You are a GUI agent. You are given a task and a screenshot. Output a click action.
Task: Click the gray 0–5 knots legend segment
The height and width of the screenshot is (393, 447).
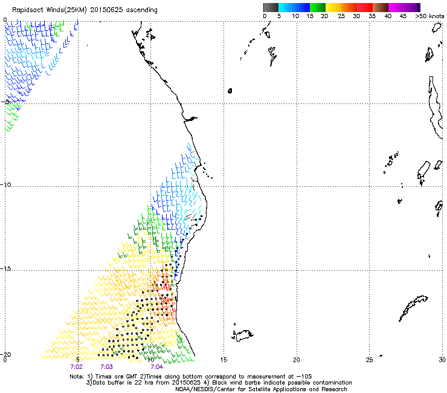[x=271, y=7]
